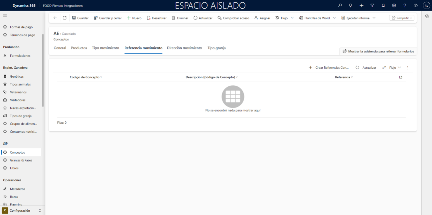Collapse the hamburger navigation menu

point(5,16)
